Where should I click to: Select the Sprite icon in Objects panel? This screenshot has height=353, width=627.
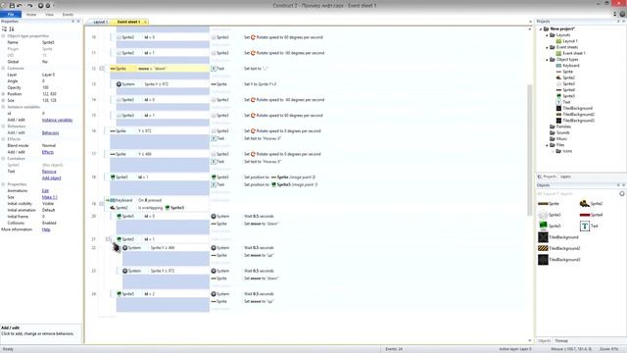pos(543,204)
